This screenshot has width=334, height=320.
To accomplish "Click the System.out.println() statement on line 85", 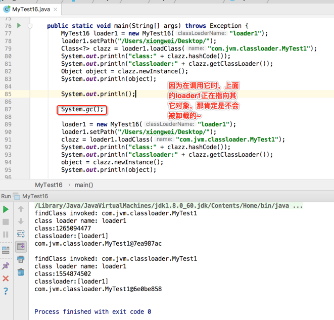I will pos(98,94).
